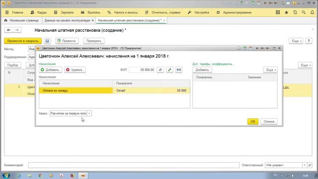Click the save diskette icon in document toolbar
Image resolution: width=318 pixels, height=179 pixels.
tap(47, 41)
